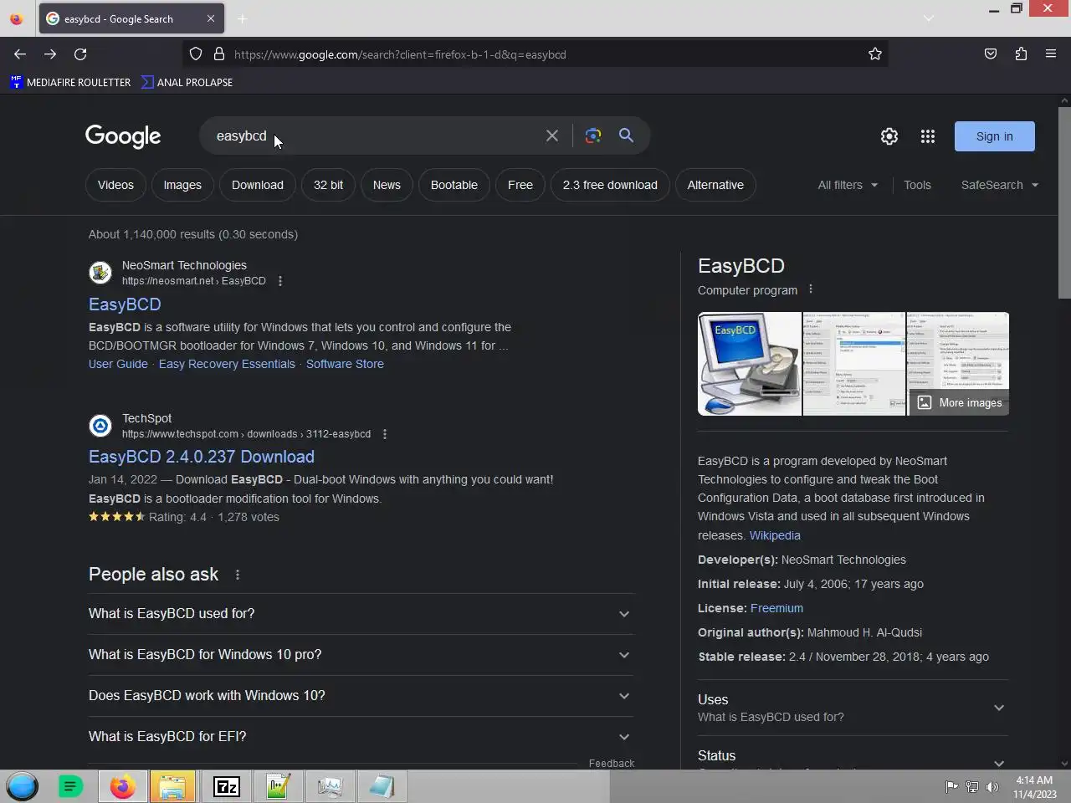This screenshot has height=803, width=1071.
Task: Open options for NeoSmart result
Action: point(280,281)
